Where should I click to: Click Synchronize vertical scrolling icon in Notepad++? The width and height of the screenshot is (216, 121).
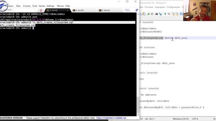click(x=173, y=14)
